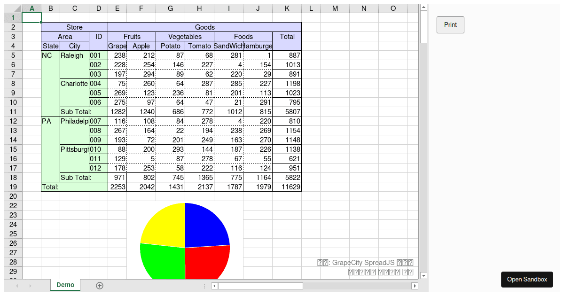
Task: Select the 'Goods' header cell
Action: point(204,27)
